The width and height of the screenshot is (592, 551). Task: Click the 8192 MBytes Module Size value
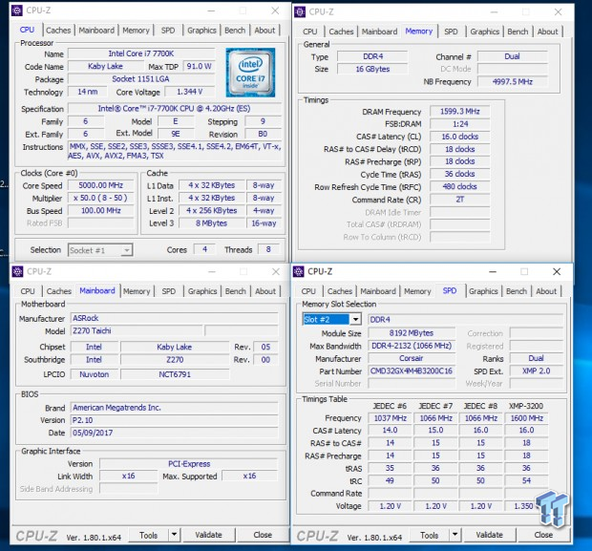tap(412, 333)
